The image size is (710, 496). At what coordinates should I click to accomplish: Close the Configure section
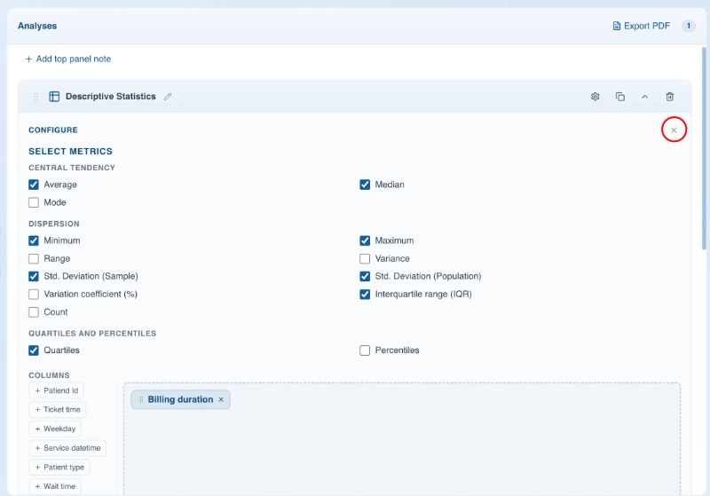[x=674, y=130]
